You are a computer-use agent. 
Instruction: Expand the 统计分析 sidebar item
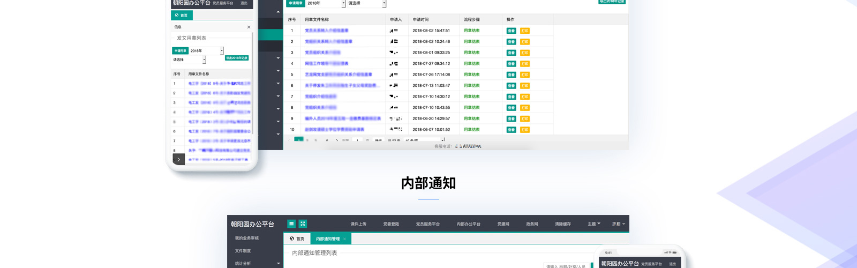[255, 264]
